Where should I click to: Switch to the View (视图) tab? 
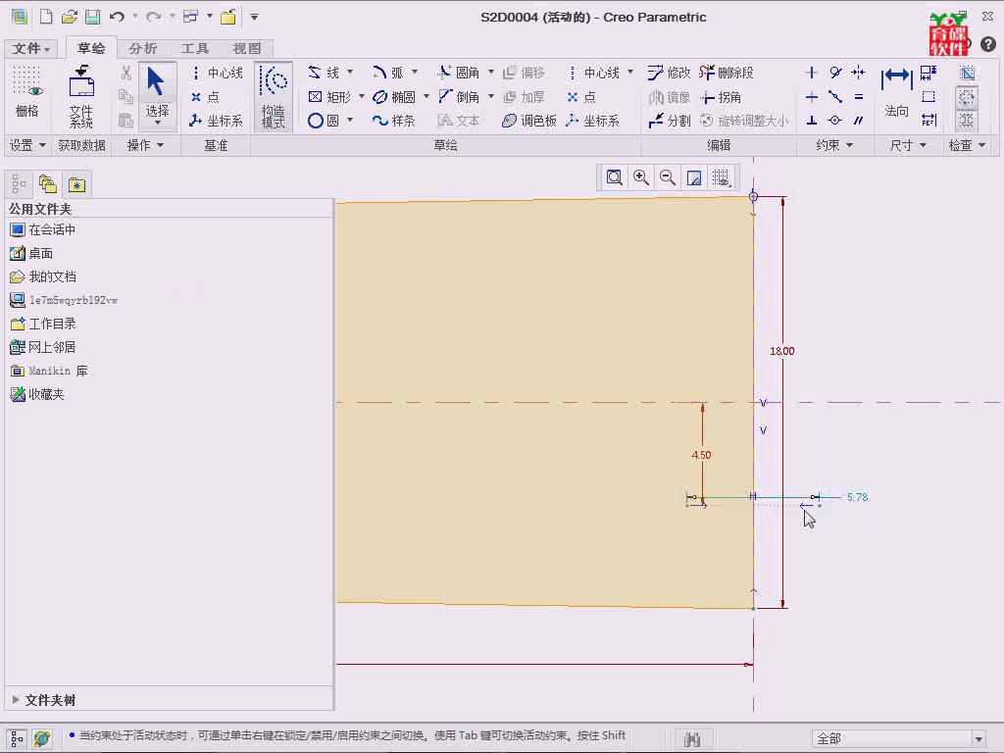coord(246,49)
